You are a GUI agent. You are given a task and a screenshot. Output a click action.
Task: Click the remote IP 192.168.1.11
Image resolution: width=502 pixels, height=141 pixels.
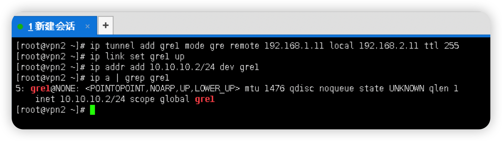(294, 46)
